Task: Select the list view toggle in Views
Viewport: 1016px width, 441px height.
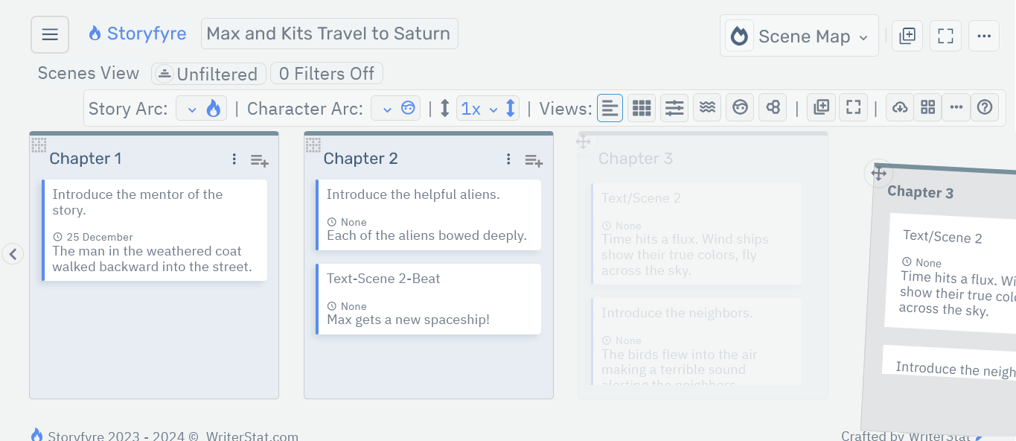Action: (610, 107)
